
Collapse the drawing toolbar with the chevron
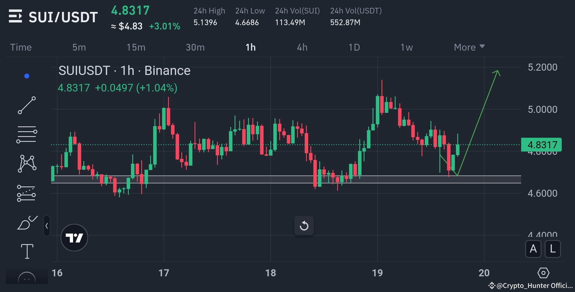point(47,226)
